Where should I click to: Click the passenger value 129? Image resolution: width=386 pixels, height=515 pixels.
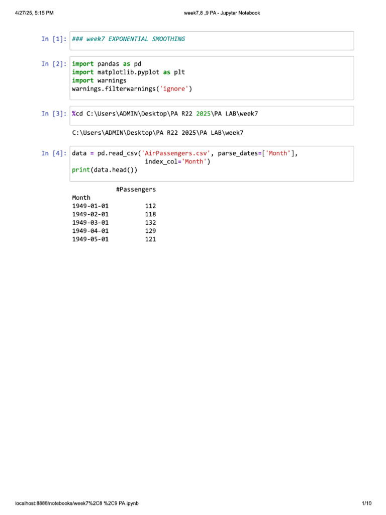(150, 231)
